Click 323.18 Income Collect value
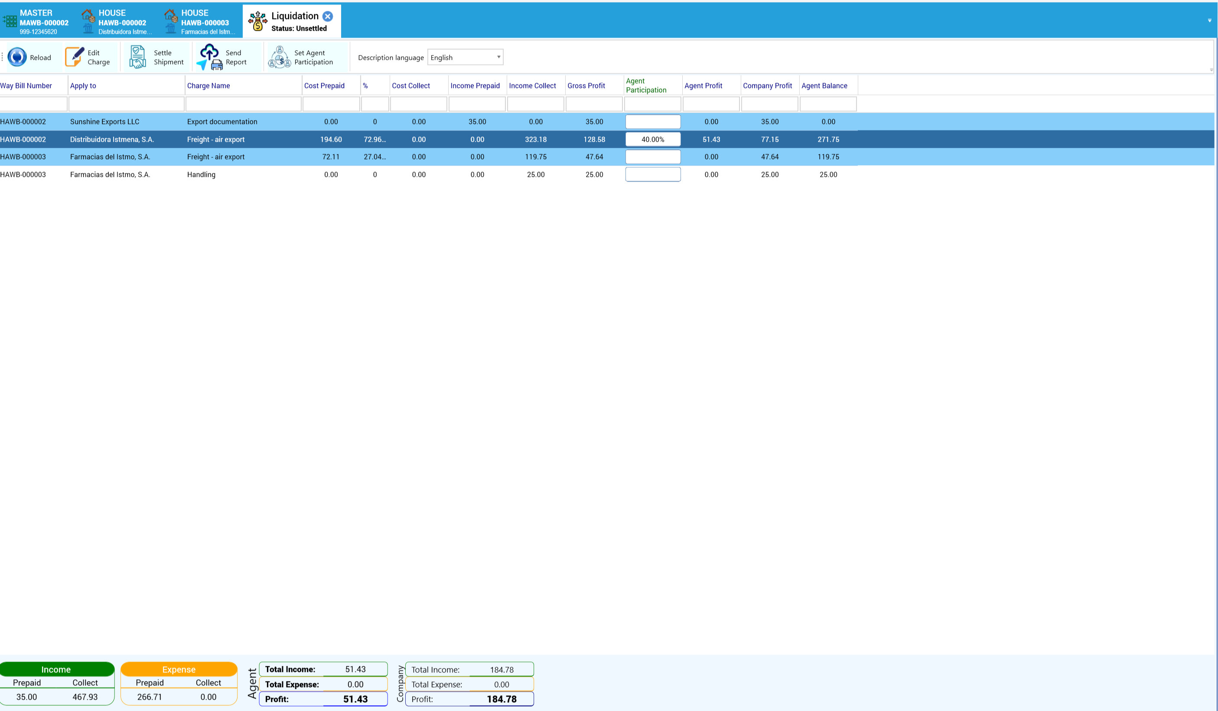The image size is (1218, 711). click(x=536, y=139)
